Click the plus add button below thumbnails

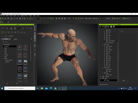pyautogui.click(x=17, y=84)
